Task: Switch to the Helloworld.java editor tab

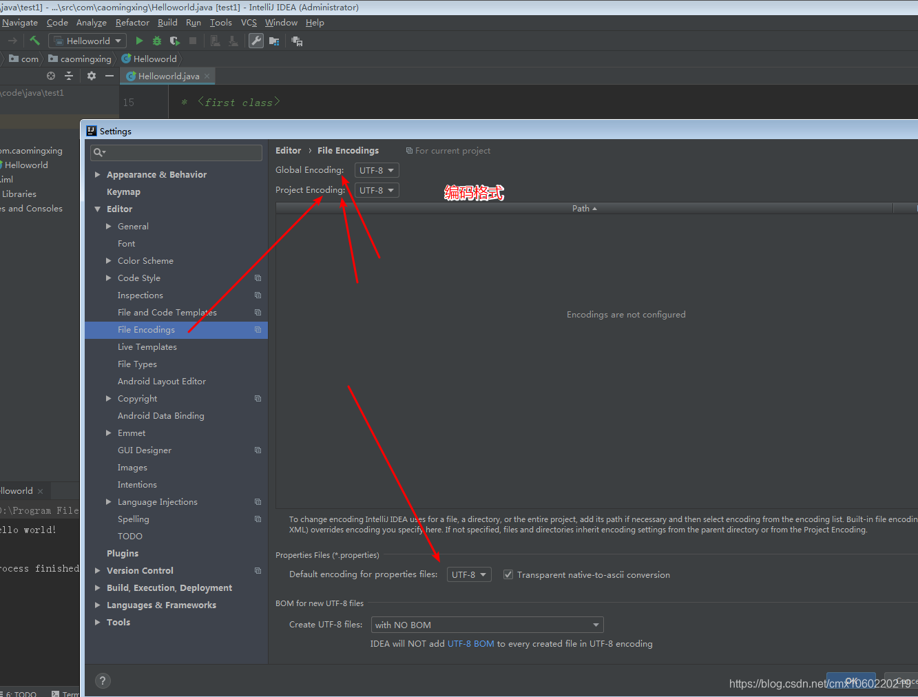Action: [x=169, y=76]
